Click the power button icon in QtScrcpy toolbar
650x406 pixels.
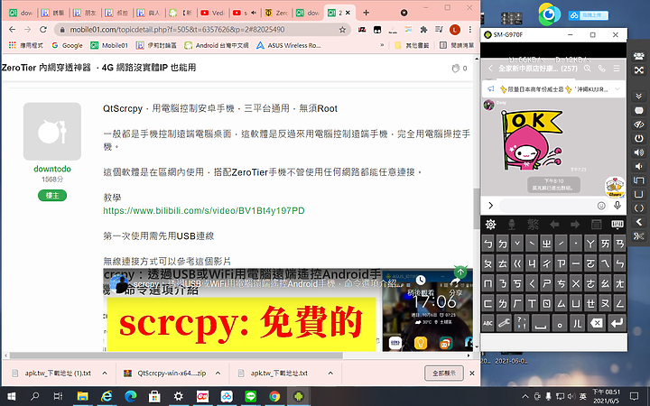point(638,138)
